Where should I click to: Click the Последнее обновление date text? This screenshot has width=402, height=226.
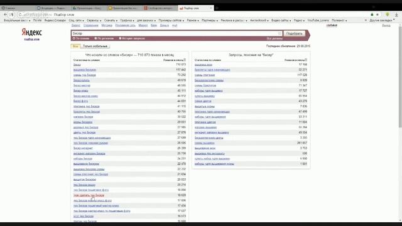[x=288, y=46]
